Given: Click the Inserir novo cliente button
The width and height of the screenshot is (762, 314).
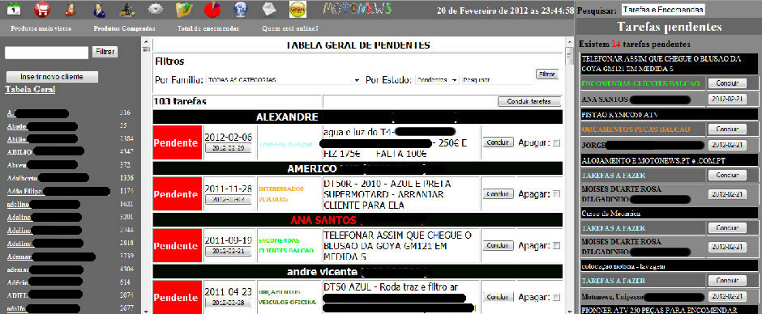Looking at the screenshot, I should [x=52, y=77].
